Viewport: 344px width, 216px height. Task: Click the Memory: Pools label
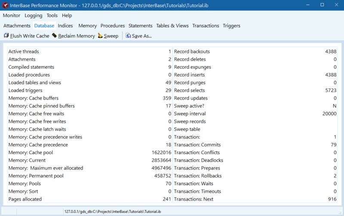point(25,183)
